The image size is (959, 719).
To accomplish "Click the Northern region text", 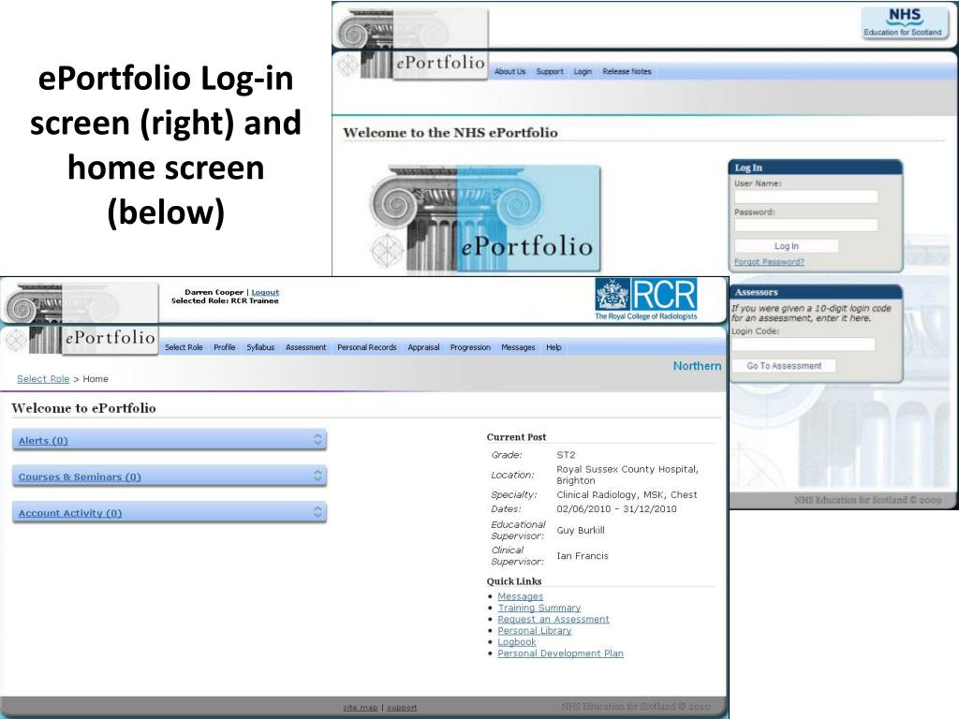I will 697,366.
